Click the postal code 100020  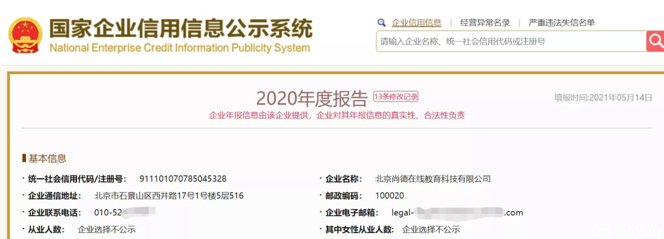click(390, 196)
